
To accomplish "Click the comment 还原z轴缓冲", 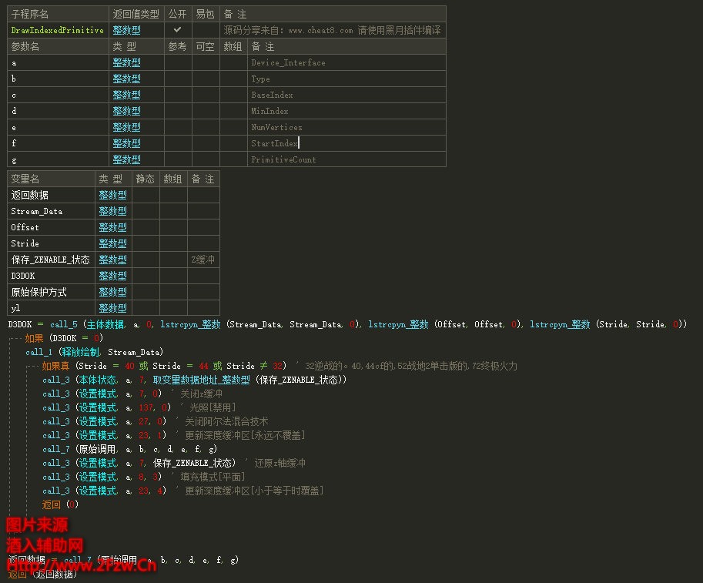I will [x=280, y=464].
